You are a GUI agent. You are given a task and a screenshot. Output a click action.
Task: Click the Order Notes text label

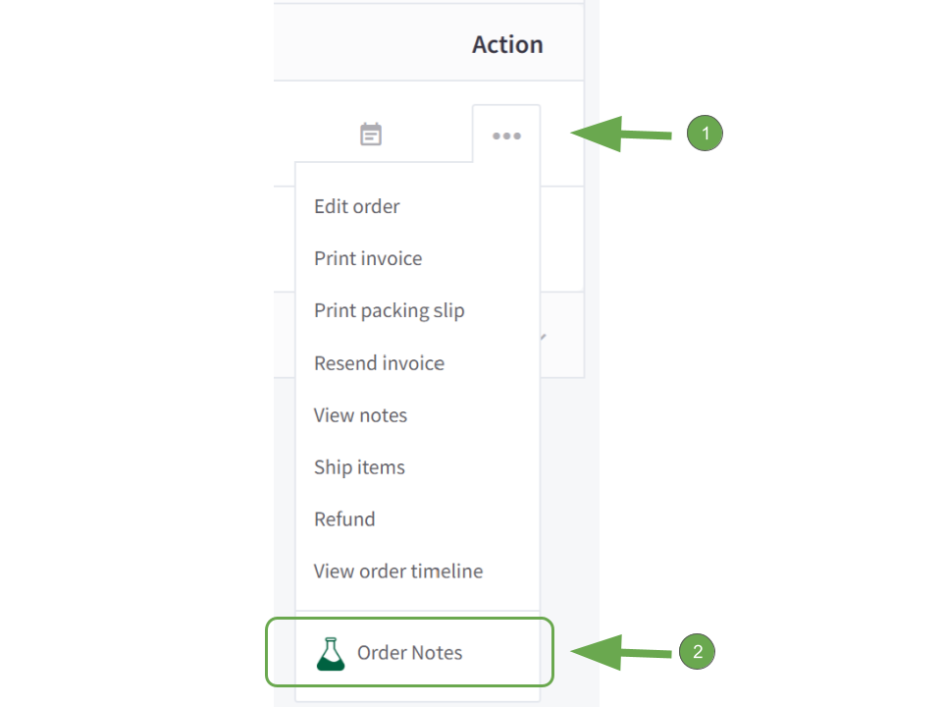tap(410, 653)
